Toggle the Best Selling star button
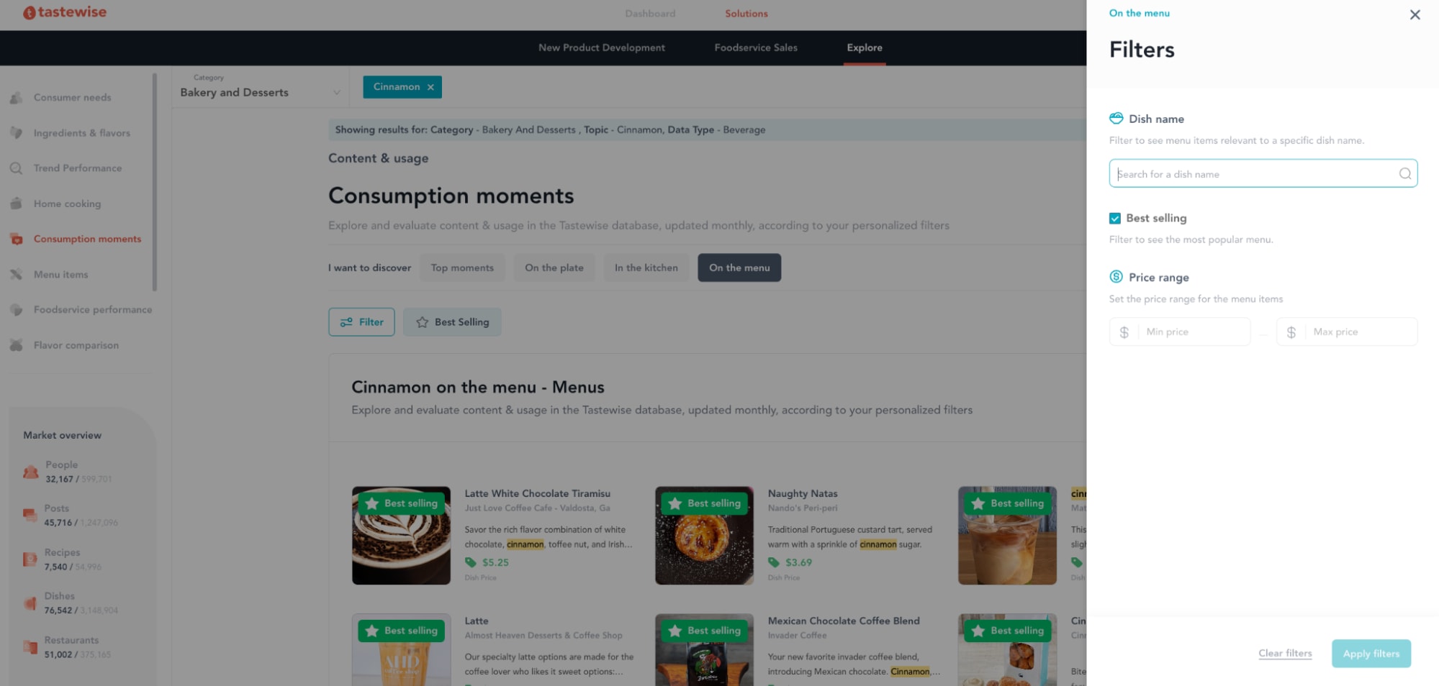Viewport: 1439px width, 686px height. [x=452, y=322]
